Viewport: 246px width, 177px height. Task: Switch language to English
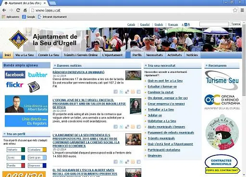pyautogui.click(x=159, y=24)
